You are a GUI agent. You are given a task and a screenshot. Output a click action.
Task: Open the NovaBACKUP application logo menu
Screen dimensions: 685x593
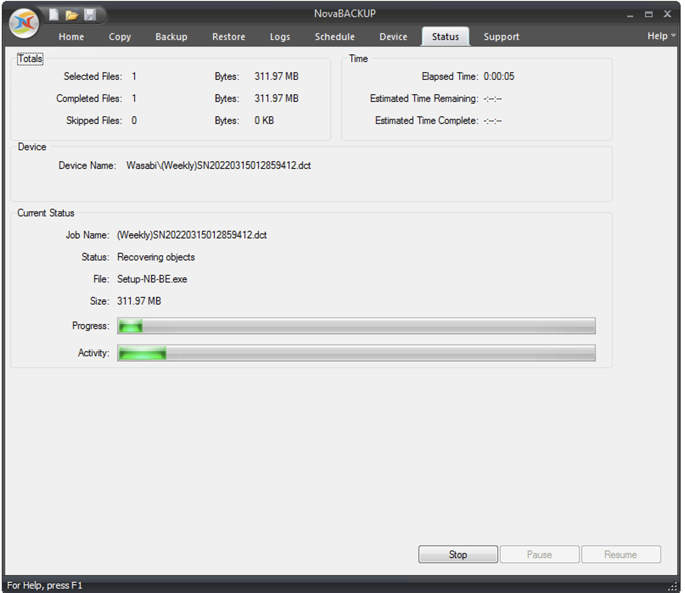pyautogui.click(x=24, y=23)
